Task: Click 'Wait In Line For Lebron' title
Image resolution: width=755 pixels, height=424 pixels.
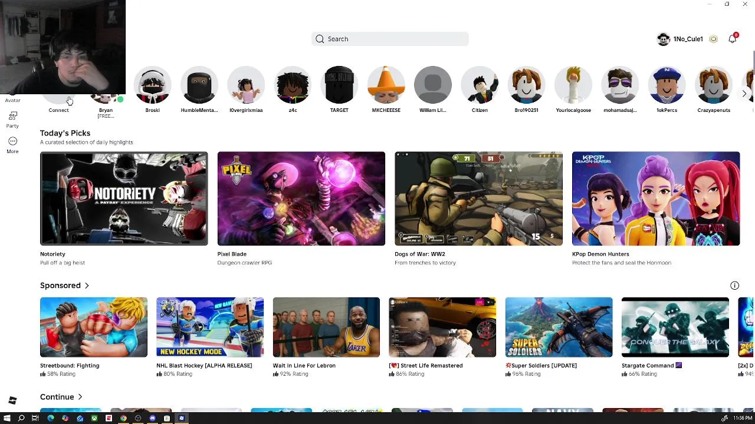Action: pos(304,366)
